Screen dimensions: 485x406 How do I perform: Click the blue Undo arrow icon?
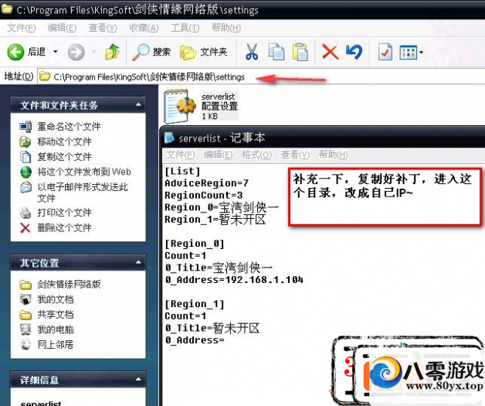pyautogui.click(x=354, y=52)
